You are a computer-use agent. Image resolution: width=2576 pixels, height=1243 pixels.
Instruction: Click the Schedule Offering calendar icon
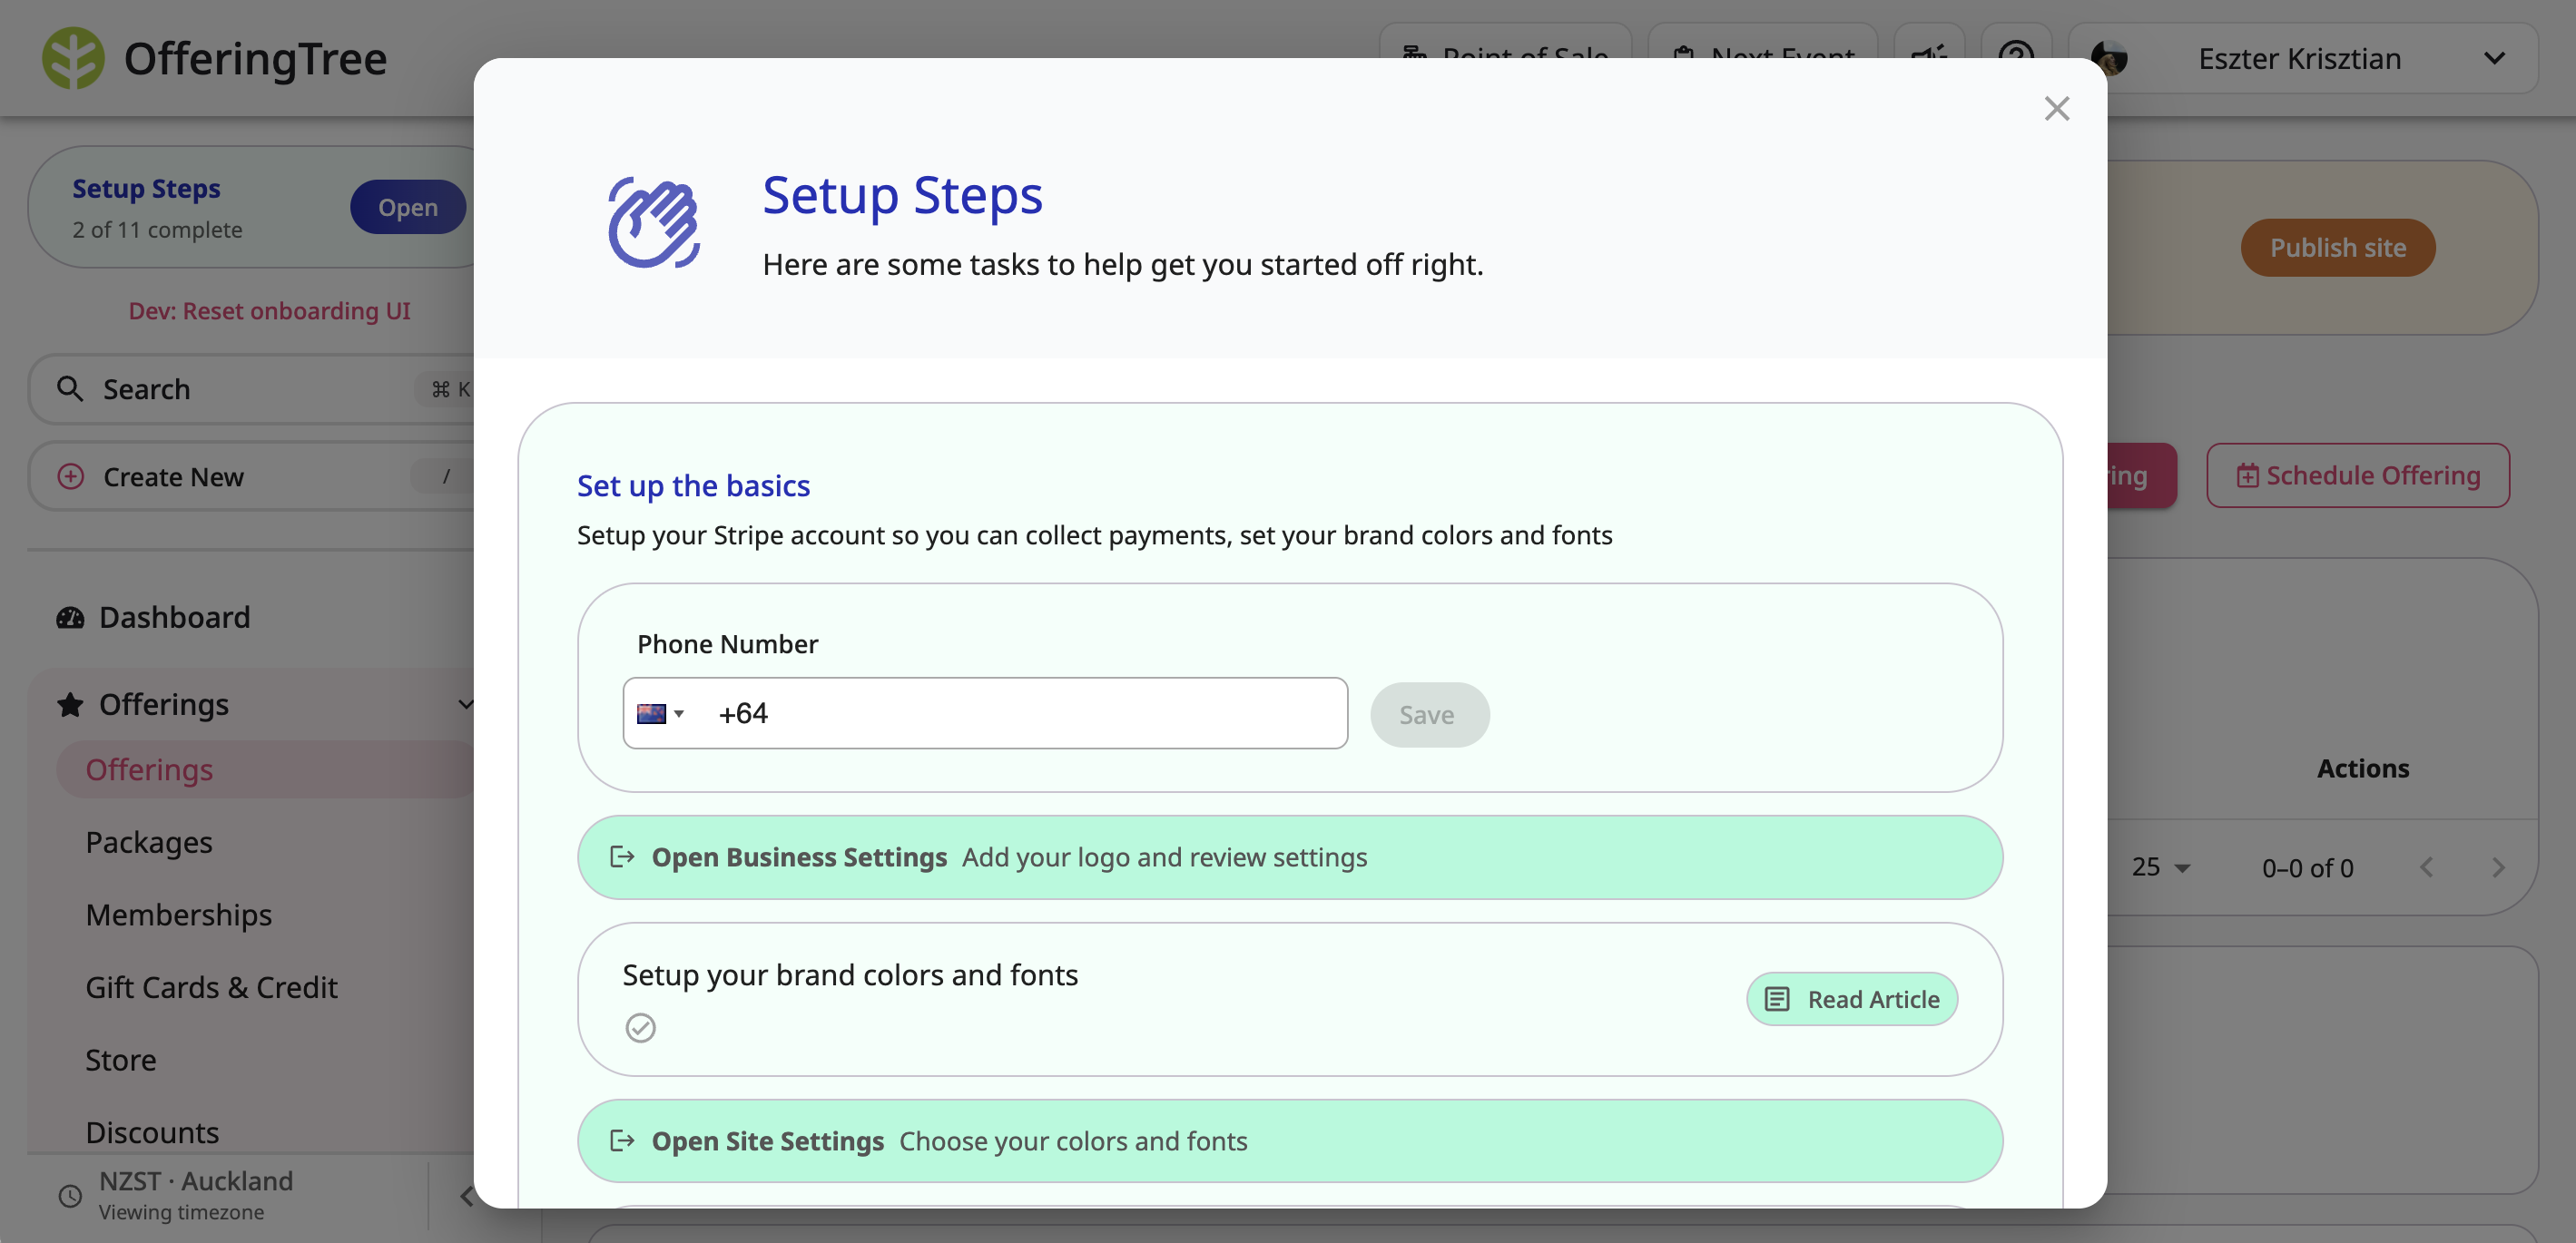click(2247, 475)
